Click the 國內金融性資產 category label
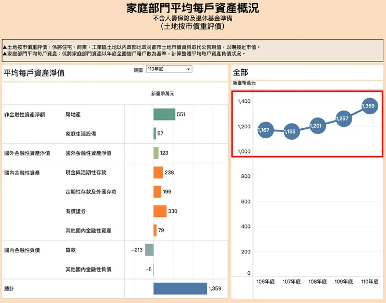Screen dimensions: 386x303 (x=22, y=173)
